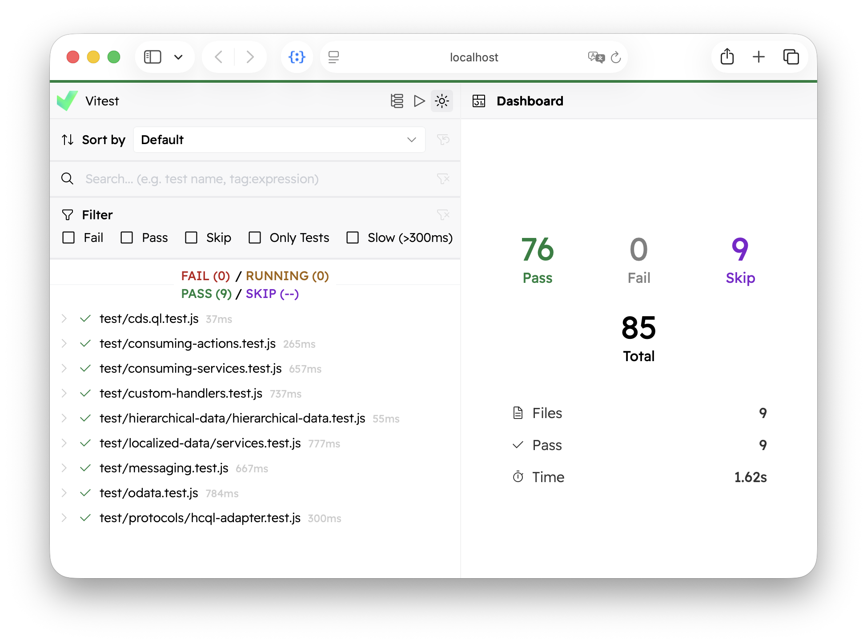
Task: Select the tree view icon in Vitest header
Action: [397, 101]
